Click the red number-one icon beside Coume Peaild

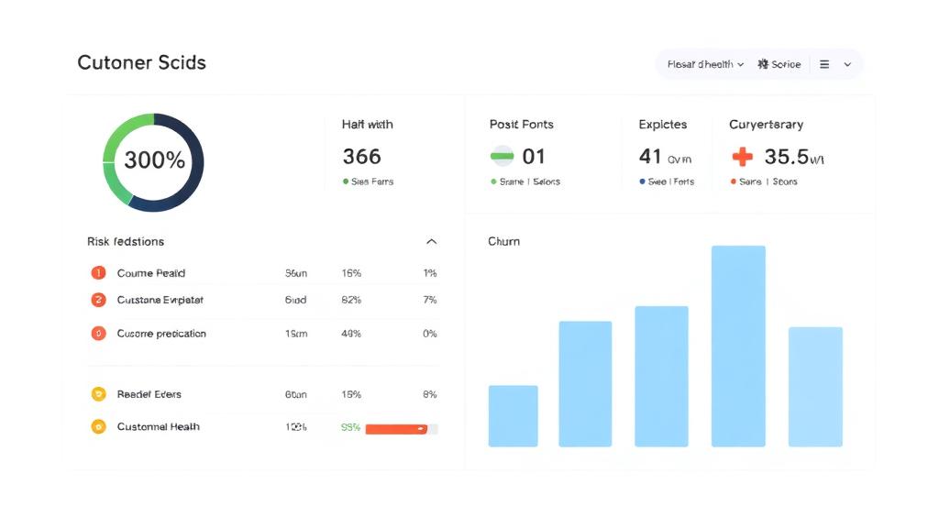(x=98, y=273)
